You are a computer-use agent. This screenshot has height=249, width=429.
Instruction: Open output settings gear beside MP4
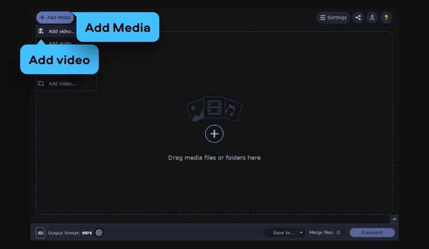99,233
